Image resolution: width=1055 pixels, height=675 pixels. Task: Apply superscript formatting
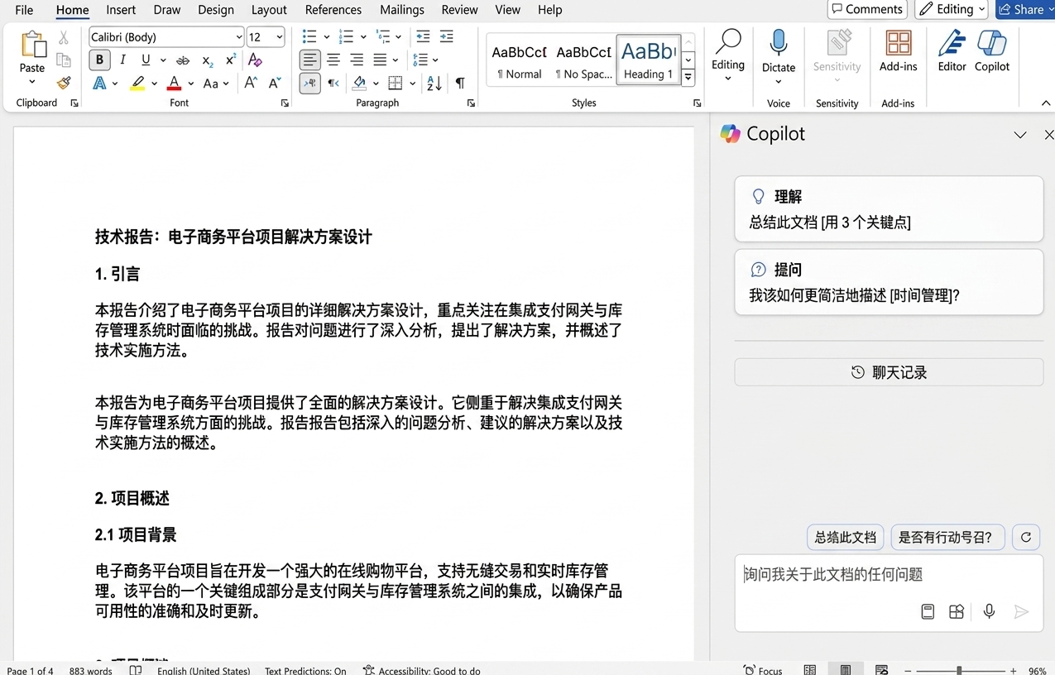[x=231, y=60]
